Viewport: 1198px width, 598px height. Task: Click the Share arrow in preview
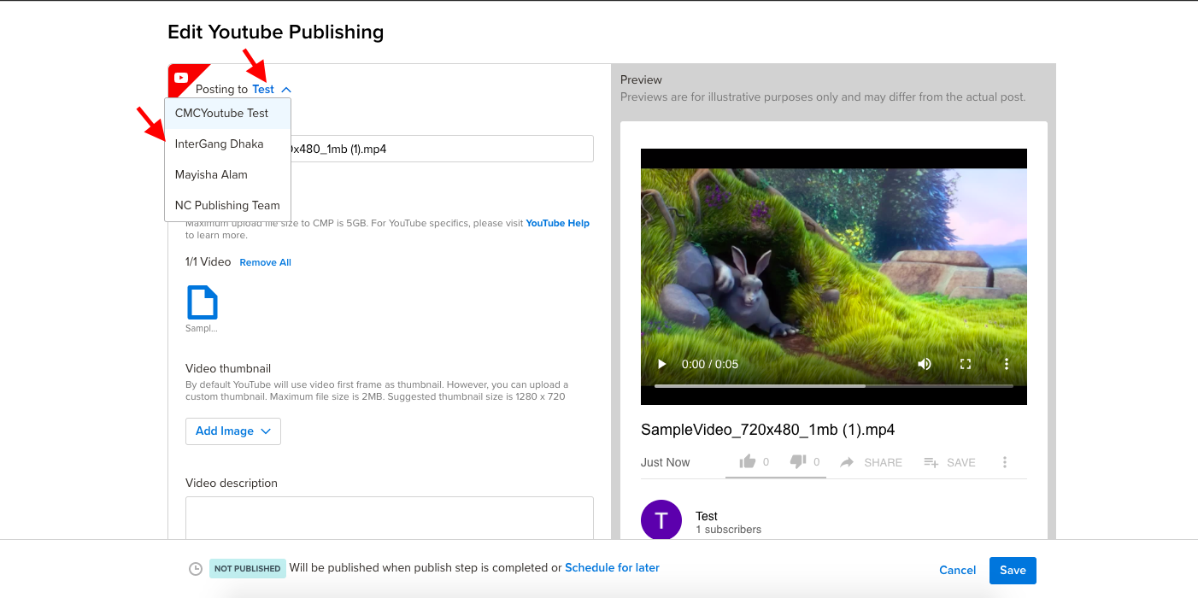coord(847,462)
